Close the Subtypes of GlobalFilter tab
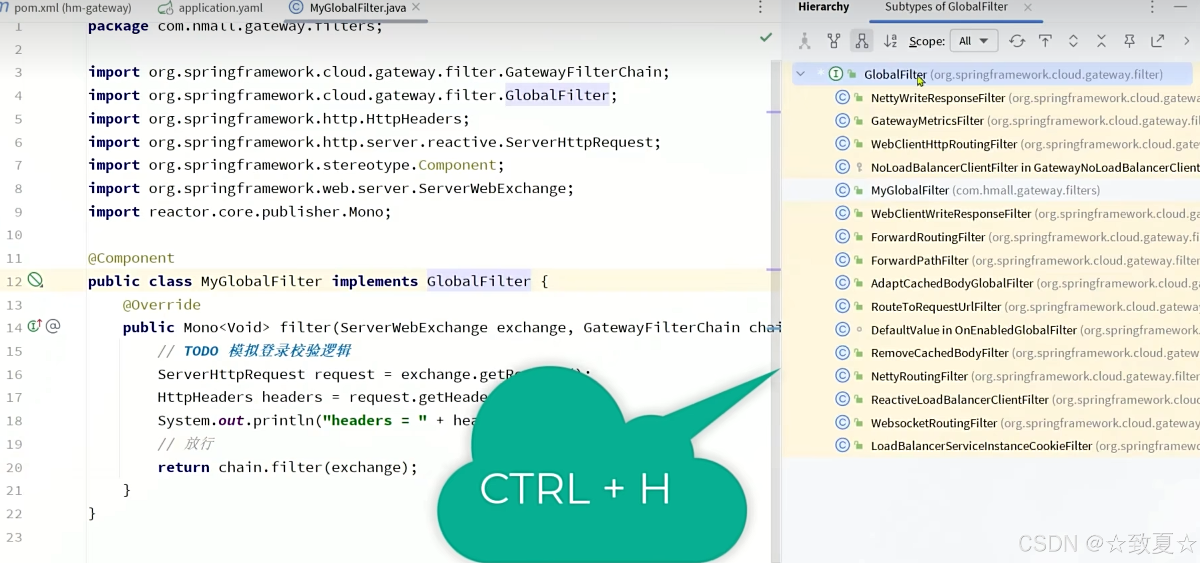The height and width of the screenshot is (563, 1200). coord(1028,8)
